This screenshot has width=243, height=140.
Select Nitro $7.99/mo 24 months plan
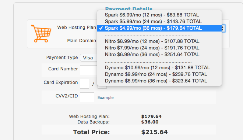(x=159, y=48)
